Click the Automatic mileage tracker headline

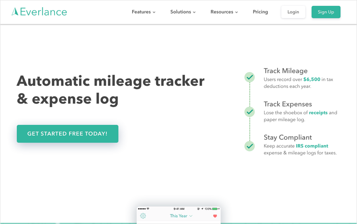click(x=111, y=90)
